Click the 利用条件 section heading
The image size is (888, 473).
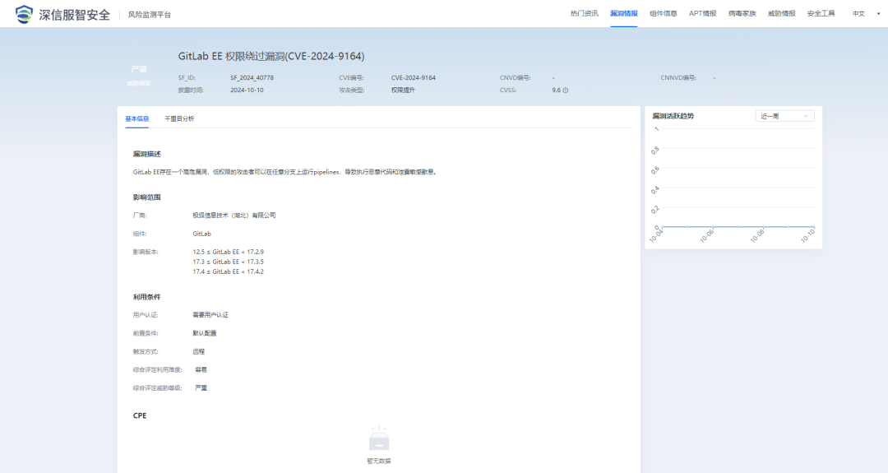tap(146, 297)
